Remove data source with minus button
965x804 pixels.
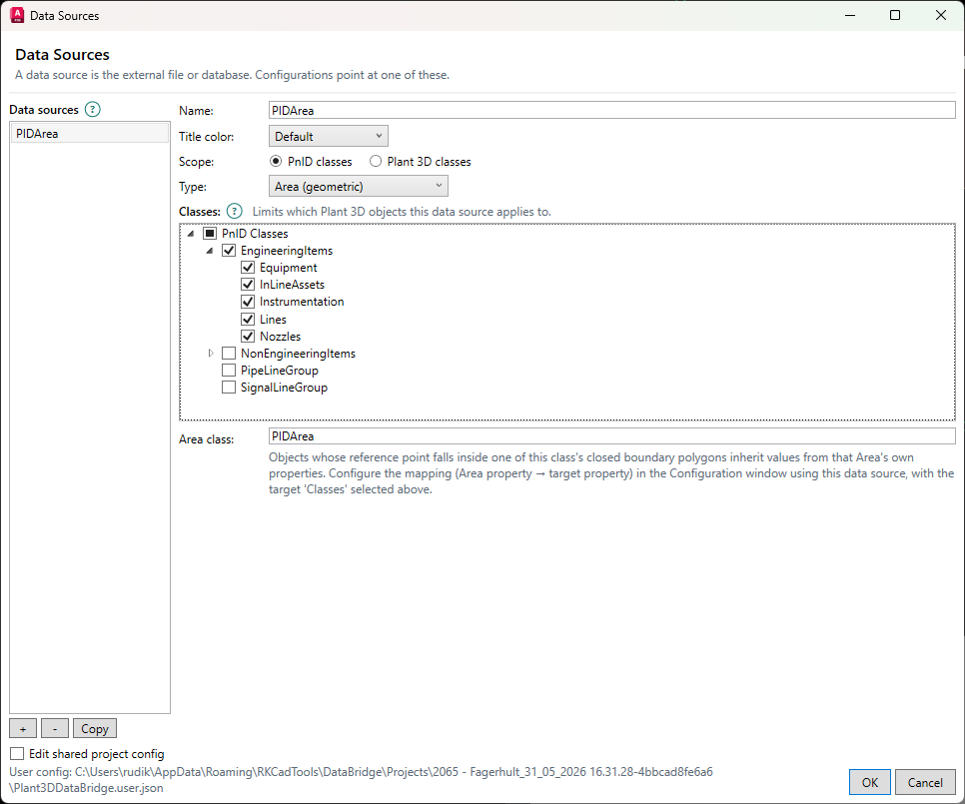point(55,728)
